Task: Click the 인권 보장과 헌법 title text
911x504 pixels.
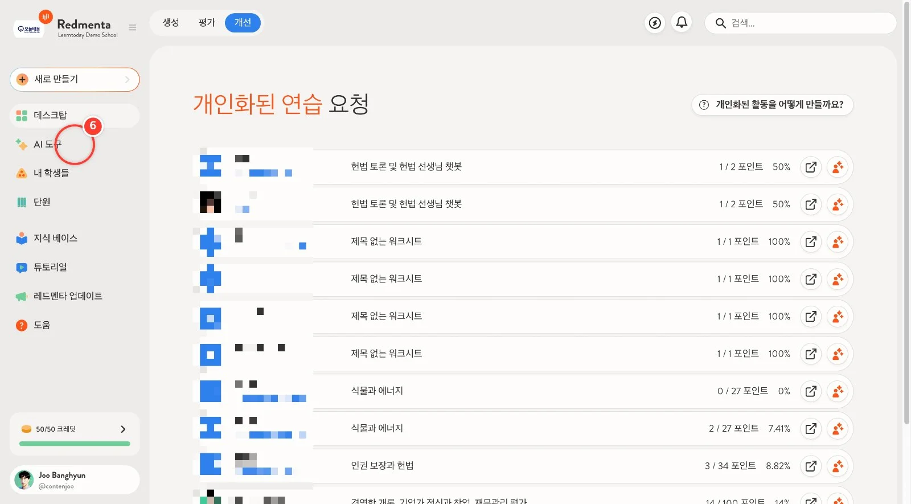Action: (382, 466)
